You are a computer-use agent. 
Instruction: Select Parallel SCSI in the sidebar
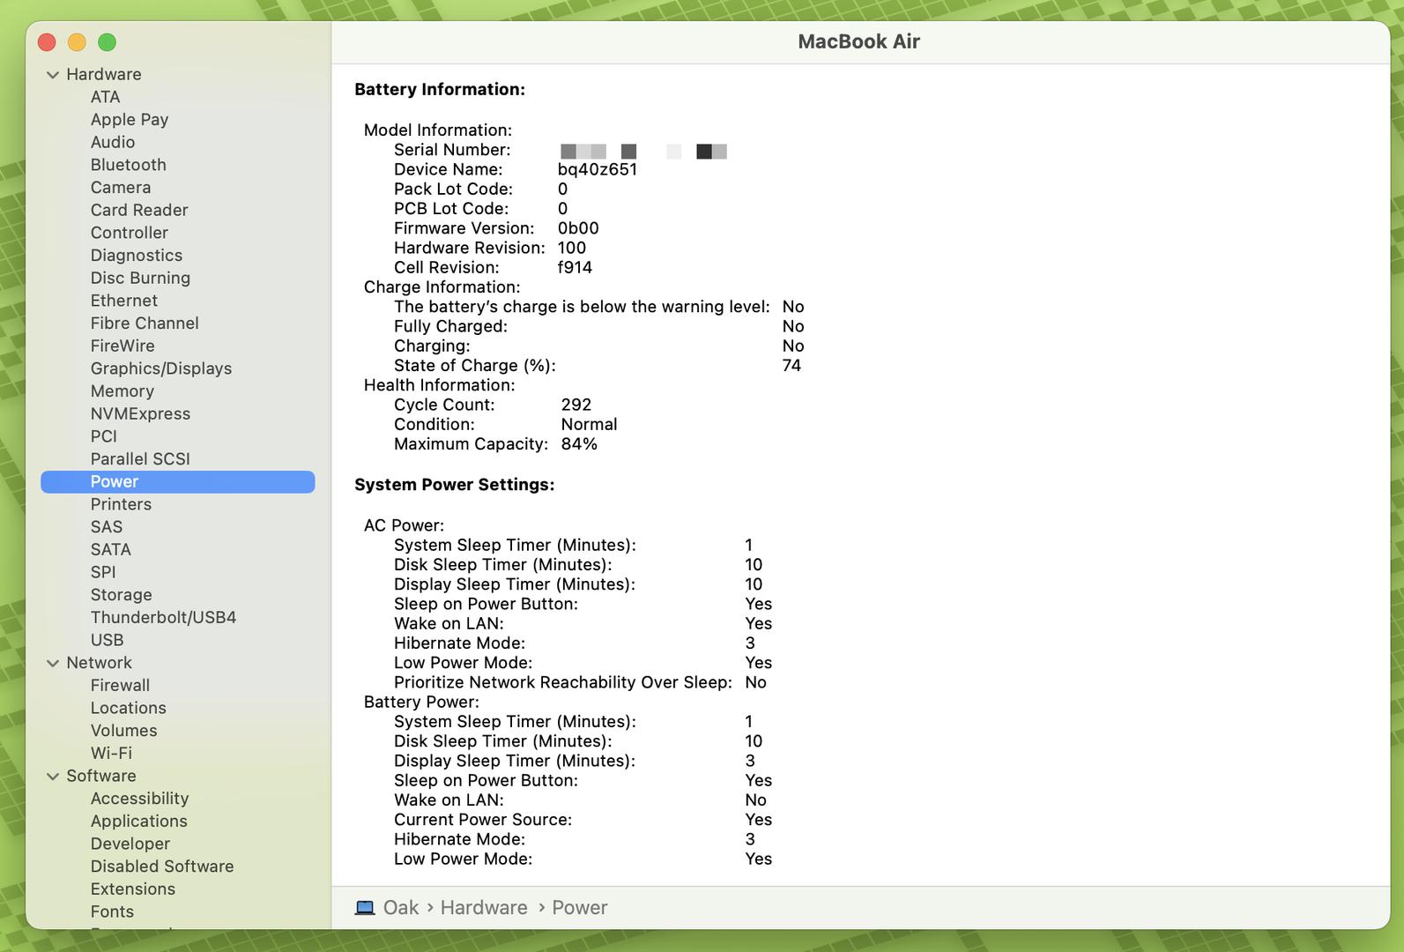pyautogui.click(x=140, y=459)
